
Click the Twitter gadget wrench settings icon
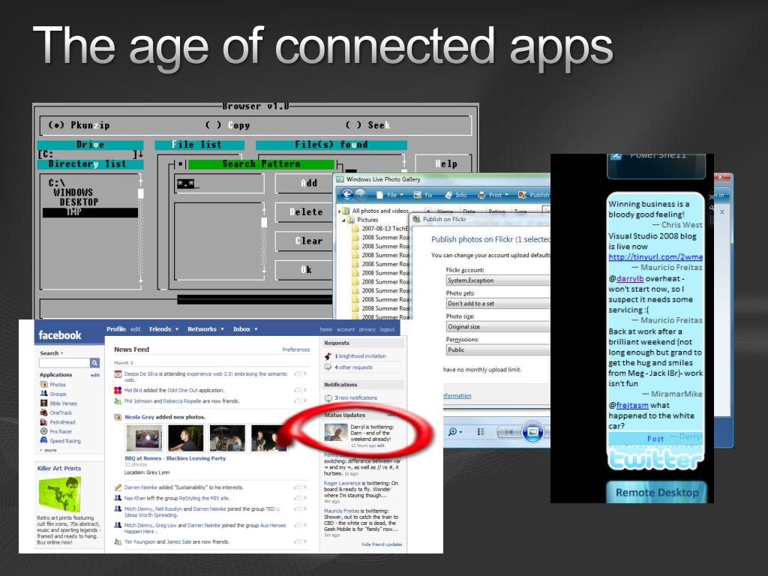tap(711, 208)
